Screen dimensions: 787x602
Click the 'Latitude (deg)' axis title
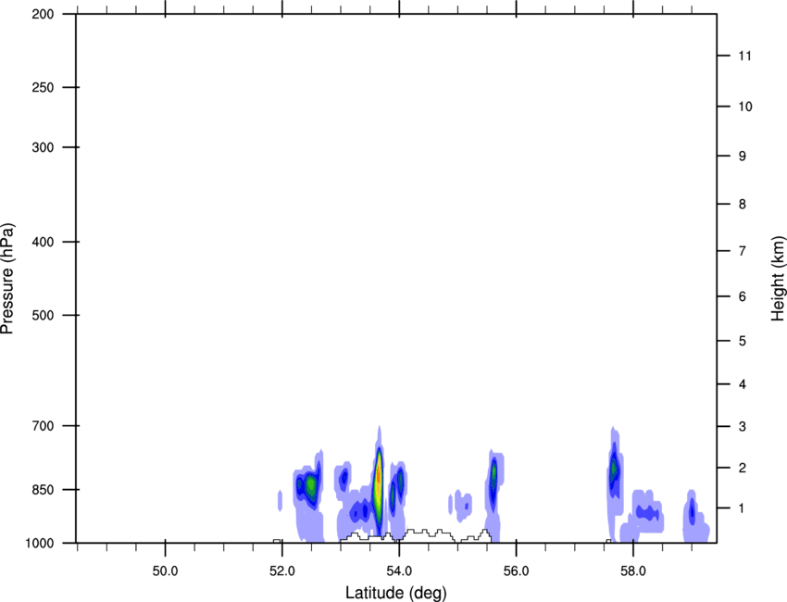tap(396, 593)
